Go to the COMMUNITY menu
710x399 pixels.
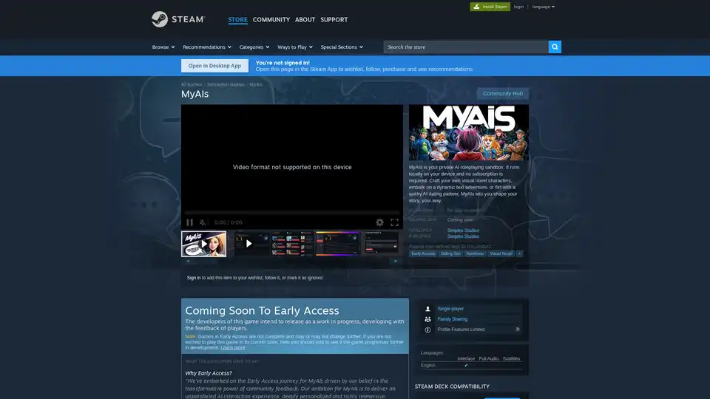click(x=271, y=20)
